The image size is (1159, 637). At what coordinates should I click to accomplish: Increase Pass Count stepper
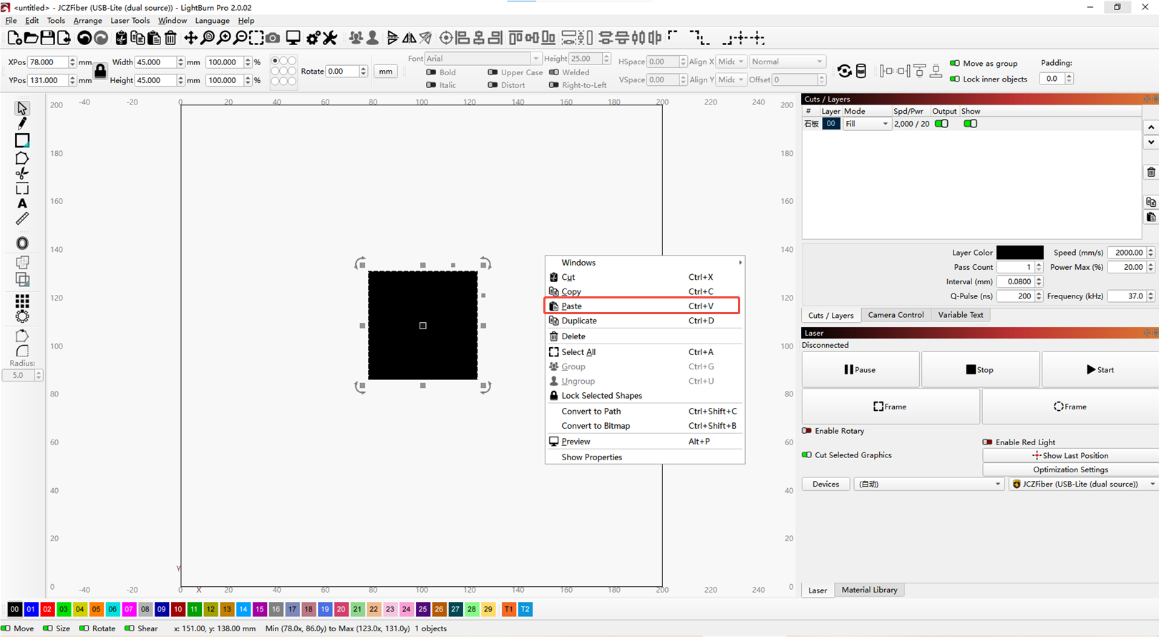tap(1039, 264)
